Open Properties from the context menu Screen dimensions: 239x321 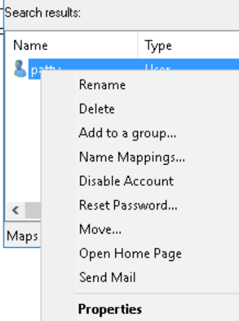(x=110, y=309)
